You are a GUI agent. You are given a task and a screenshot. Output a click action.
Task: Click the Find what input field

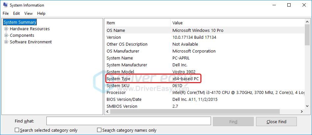click(x=128, y=121)
